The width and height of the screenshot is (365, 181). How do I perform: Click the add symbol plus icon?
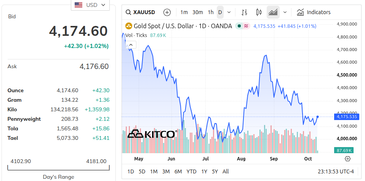[167, 12]
